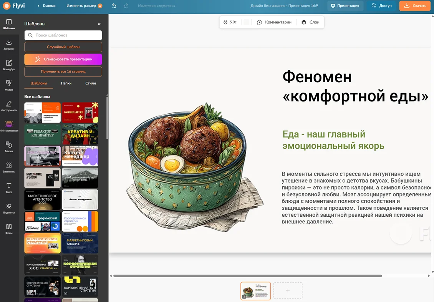Redo the last undone action
Viewport: 434px width, 302px height.
(x=126, y=5)
